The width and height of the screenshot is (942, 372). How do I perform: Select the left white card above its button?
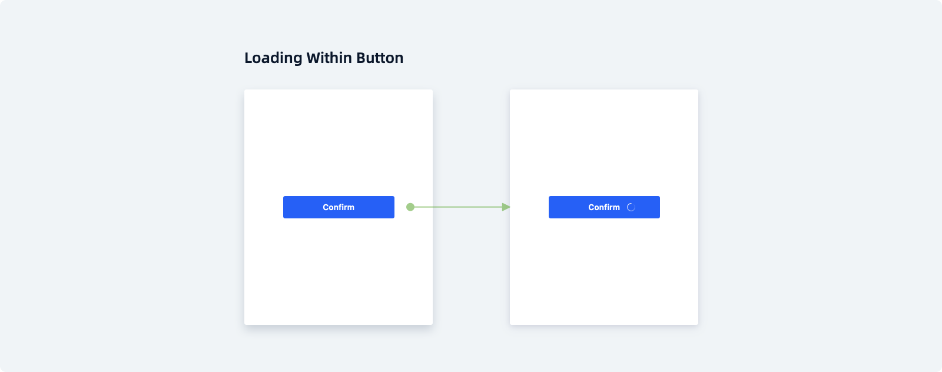tap(339, 141)
